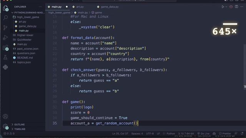Image resolution: width=246 pixels, height=138 pixels.
Task: Open the Explorer view in activity bar
Action: tap(5, 8)
